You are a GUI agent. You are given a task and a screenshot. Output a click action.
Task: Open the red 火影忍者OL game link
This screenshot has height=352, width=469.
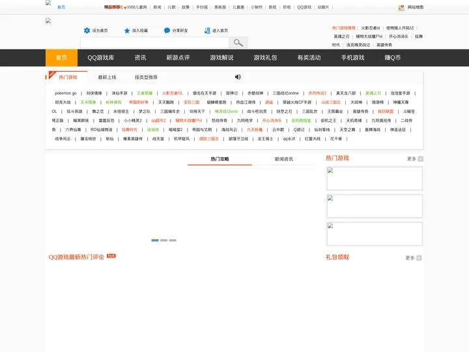click(x=172, y=93)
